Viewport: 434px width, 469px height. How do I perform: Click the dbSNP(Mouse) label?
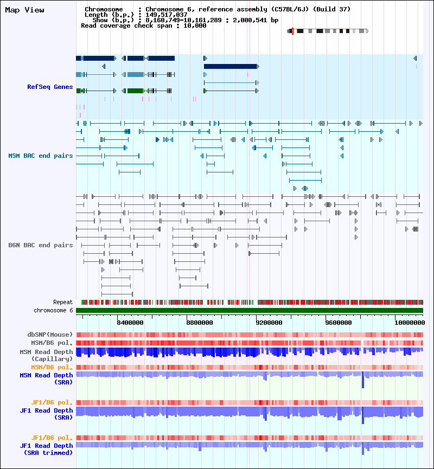(x=50, y=335)
